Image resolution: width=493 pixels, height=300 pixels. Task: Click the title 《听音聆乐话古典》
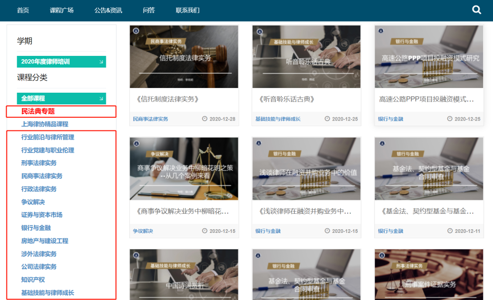click(286, 99)
